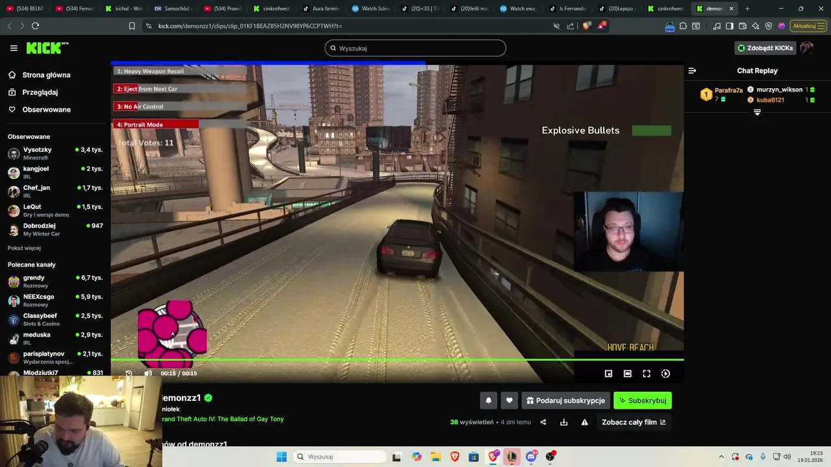Enable mini player mode on the clip
This screenshot has height=467, width=831.
[x=608, y=374]
